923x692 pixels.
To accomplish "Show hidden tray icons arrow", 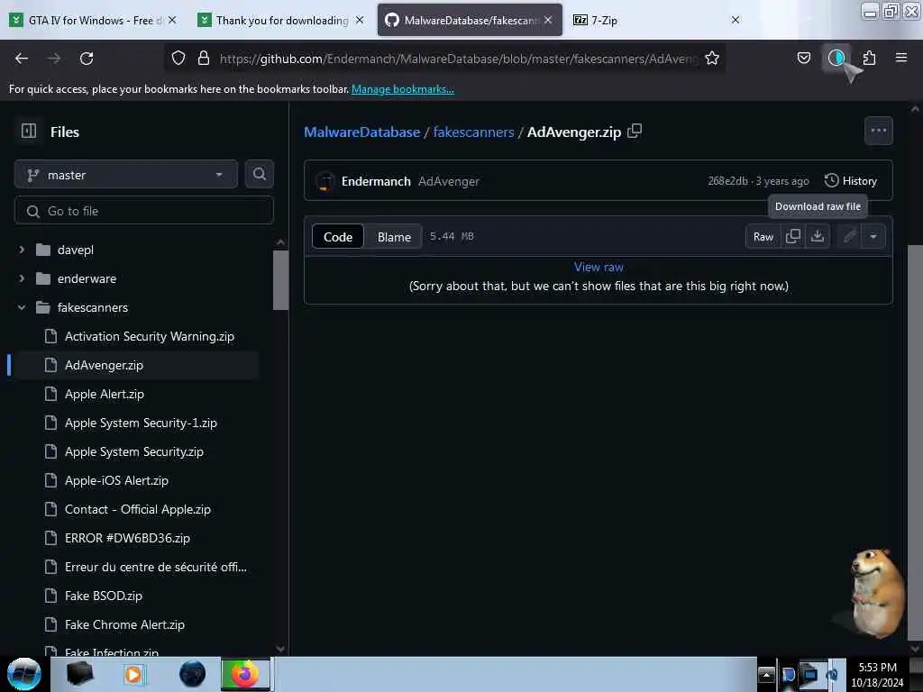I will (x=766, y=674).
